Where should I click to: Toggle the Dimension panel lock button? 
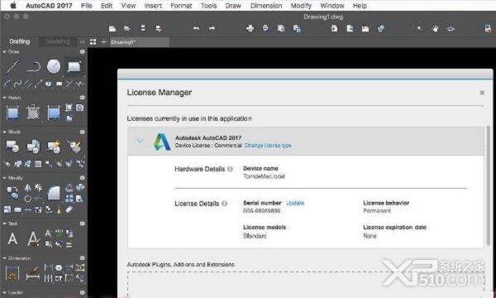pyautogui.click(x=82, y=258)
